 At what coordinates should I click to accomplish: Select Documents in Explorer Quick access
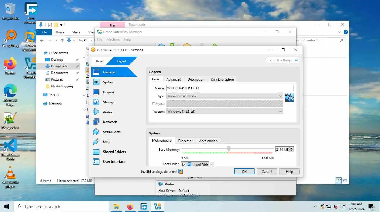(x=59, y=73)
